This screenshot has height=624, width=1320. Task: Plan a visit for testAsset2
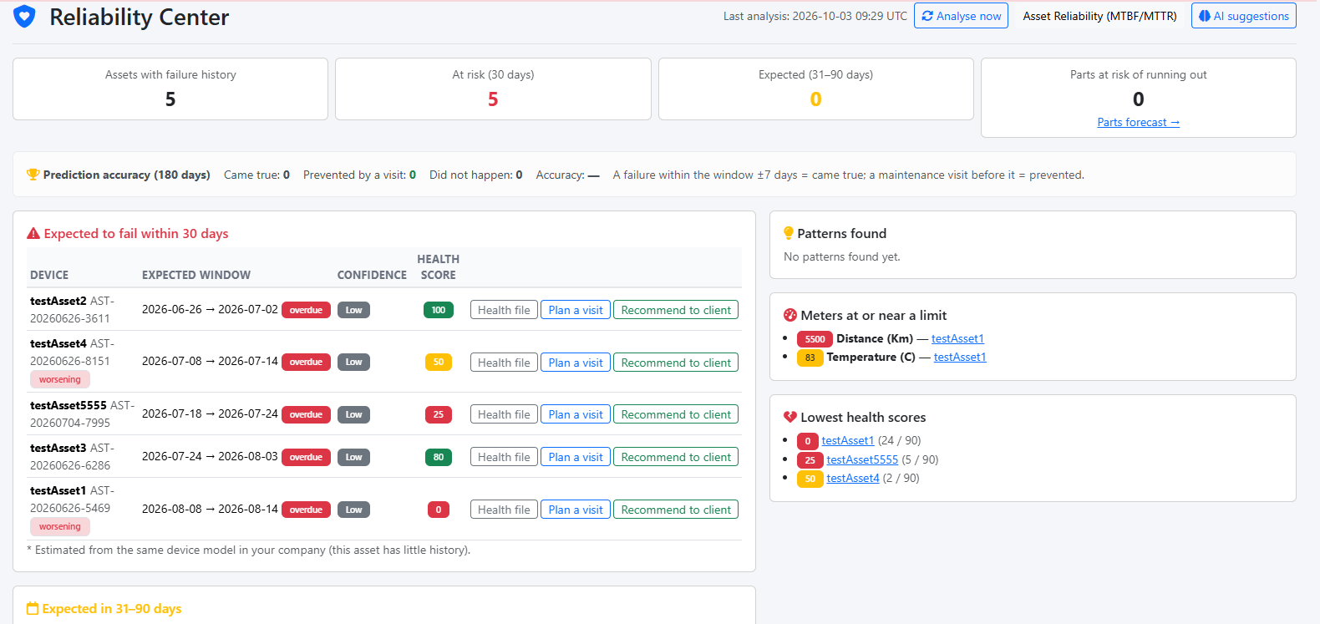(x=576, y=310)
